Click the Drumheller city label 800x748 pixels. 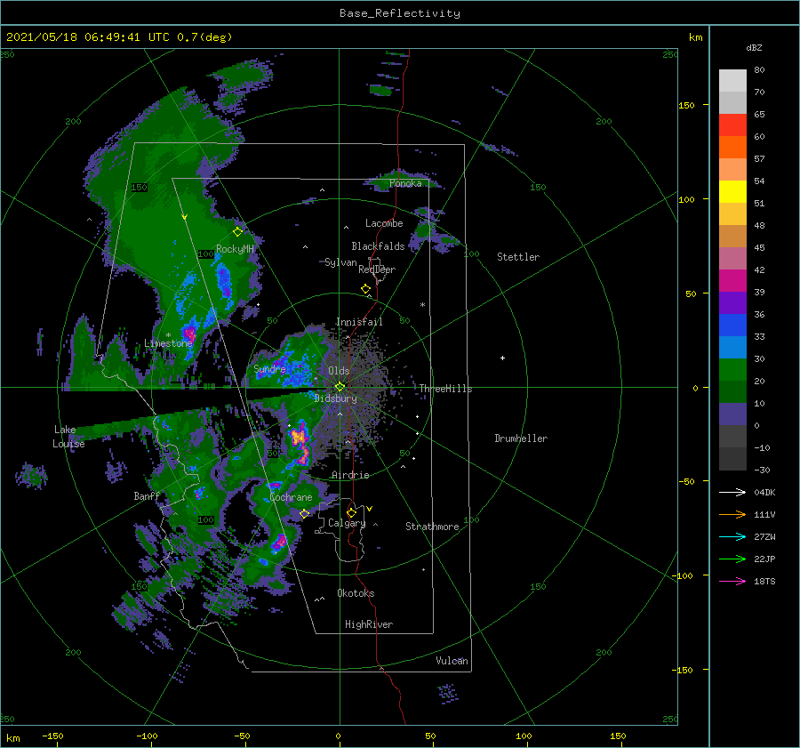(521, 438)
